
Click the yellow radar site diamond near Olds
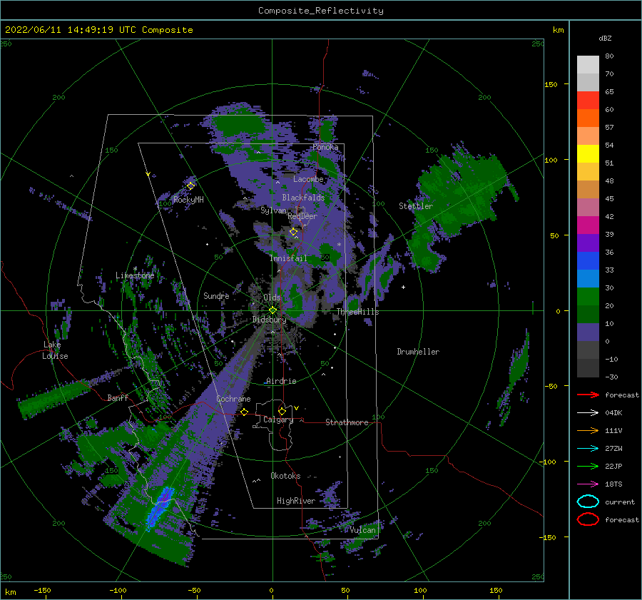click(272, 310)
